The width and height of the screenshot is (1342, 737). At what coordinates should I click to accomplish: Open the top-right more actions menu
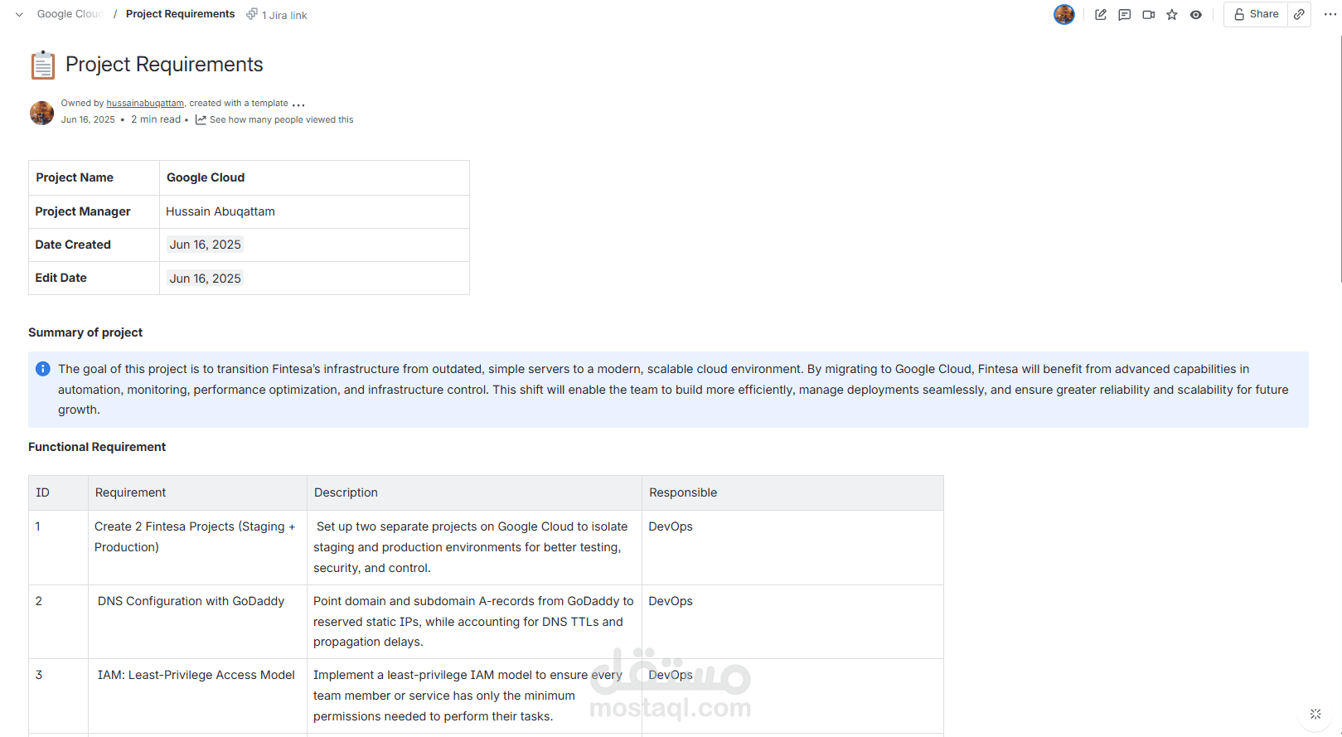tap(1330, 14)
